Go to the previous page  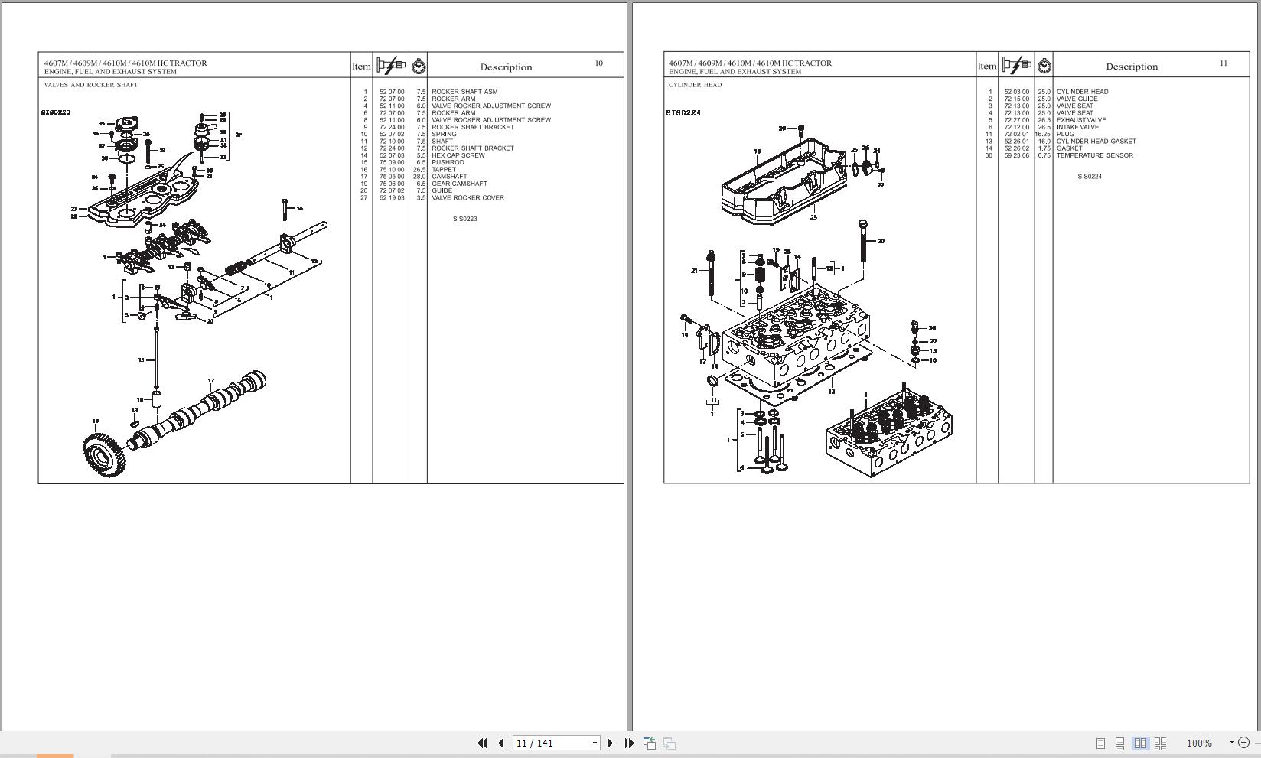pos(501,743)
